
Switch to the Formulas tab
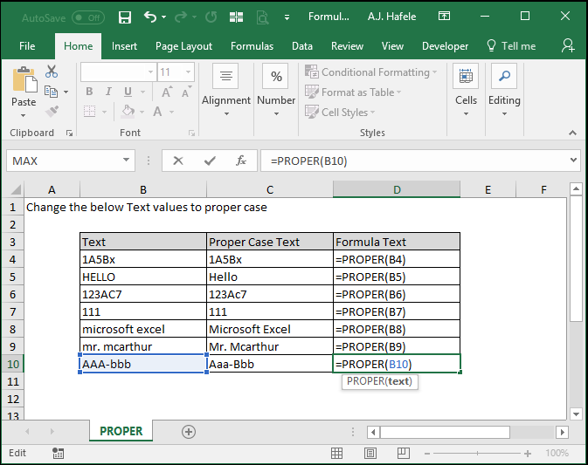point(252,46)
